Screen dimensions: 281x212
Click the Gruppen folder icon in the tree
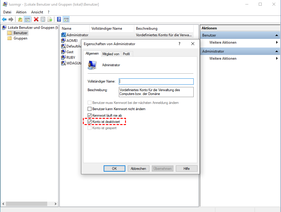tap(10, 38)
